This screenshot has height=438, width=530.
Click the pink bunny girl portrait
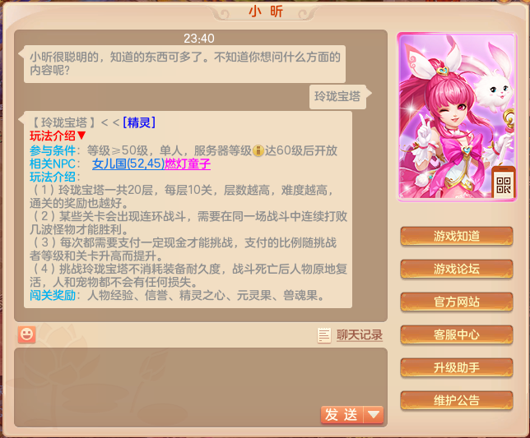click(457, 117)
